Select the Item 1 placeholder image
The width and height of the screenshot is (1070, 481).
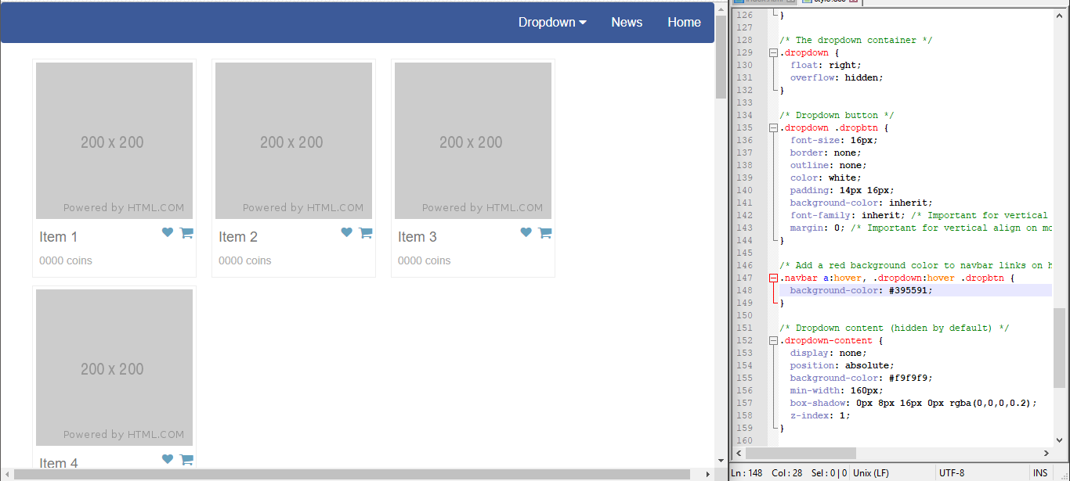tap(114, 141)
